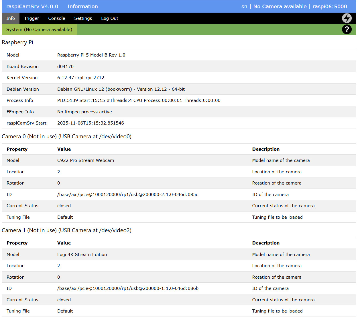Click the lightning bolt icon in the navigation bar

(347, 18)
